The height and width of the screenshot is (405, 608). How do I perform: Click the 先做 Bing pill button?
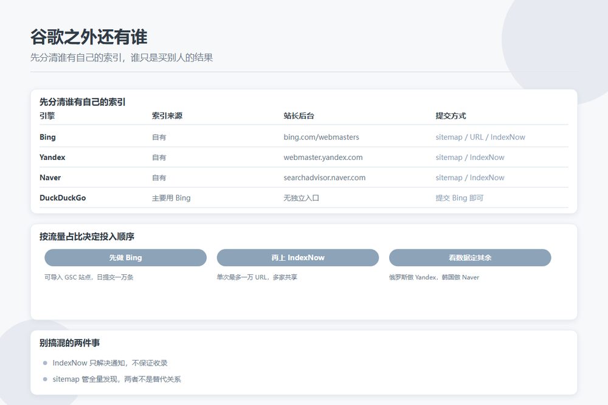(125, 258)
